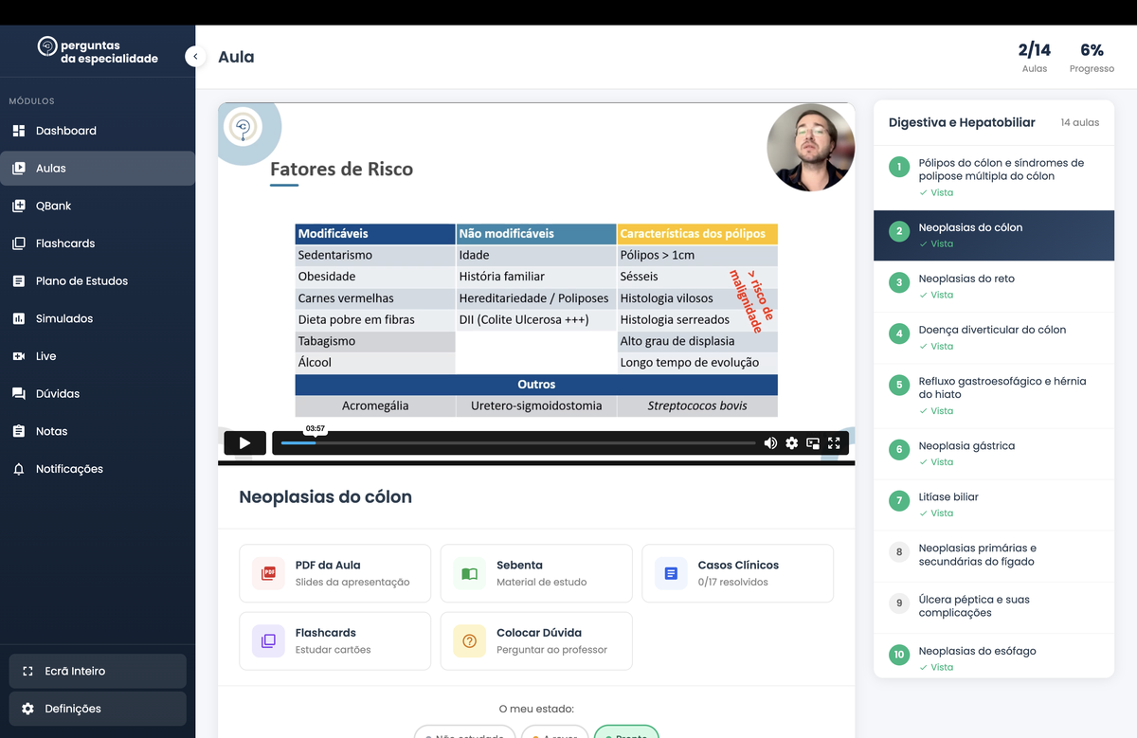Mark the lesson state as Pronto

pyautogui.click(x=626, y=734)
